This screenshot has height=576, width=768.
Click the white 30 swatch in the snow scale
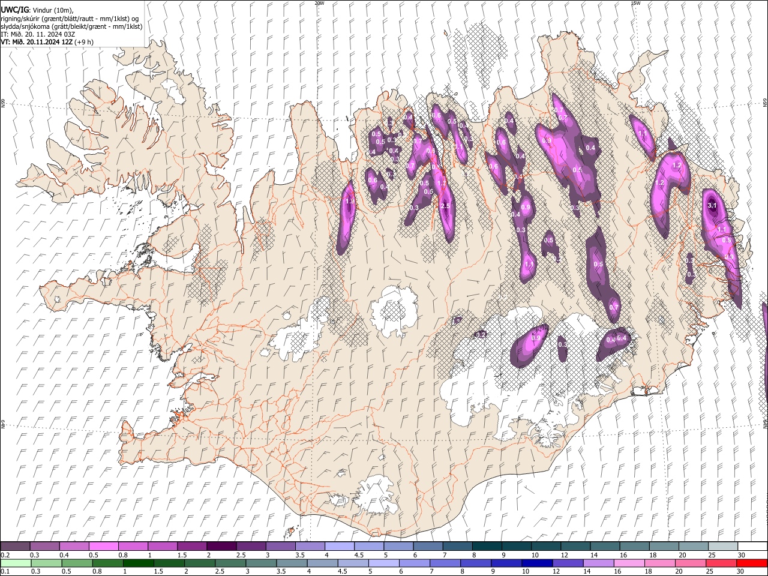752,546
